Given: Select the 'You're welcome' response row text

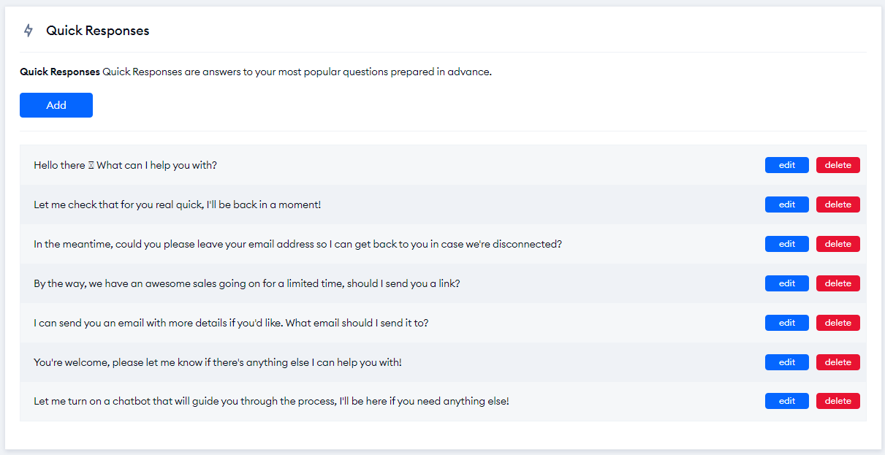Looking at the screenshot, I should pos(217,362).
